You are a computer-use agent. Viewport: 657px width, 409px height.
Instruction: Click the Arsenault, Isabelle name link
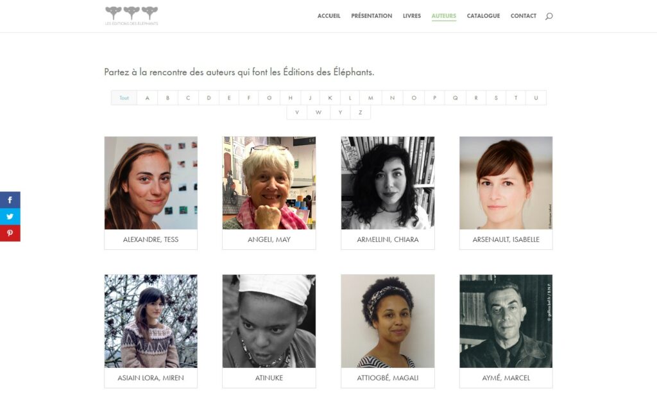pos(506,239)
